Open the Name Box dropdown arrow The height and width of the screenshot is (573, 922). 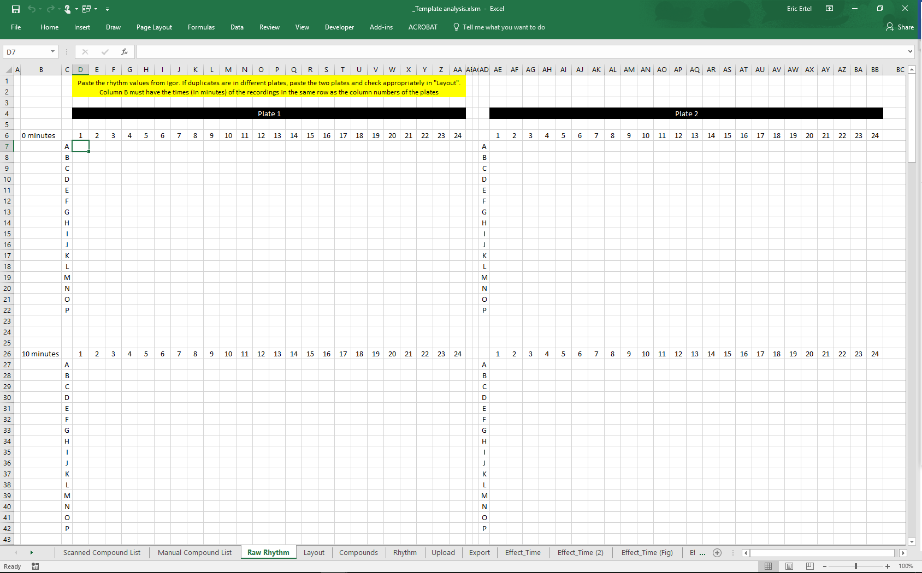pos(53,52)
